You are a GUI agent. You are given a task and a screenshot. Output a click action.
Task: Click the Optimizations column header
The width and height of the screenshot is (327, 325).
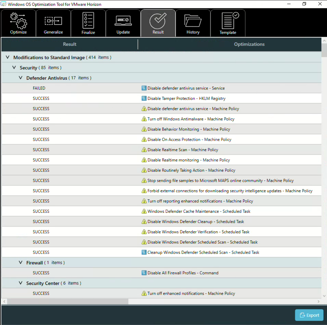coord(249,44)
